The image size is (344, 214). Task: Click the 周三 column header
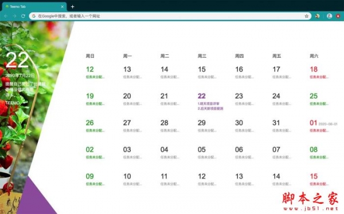[202, 56]
